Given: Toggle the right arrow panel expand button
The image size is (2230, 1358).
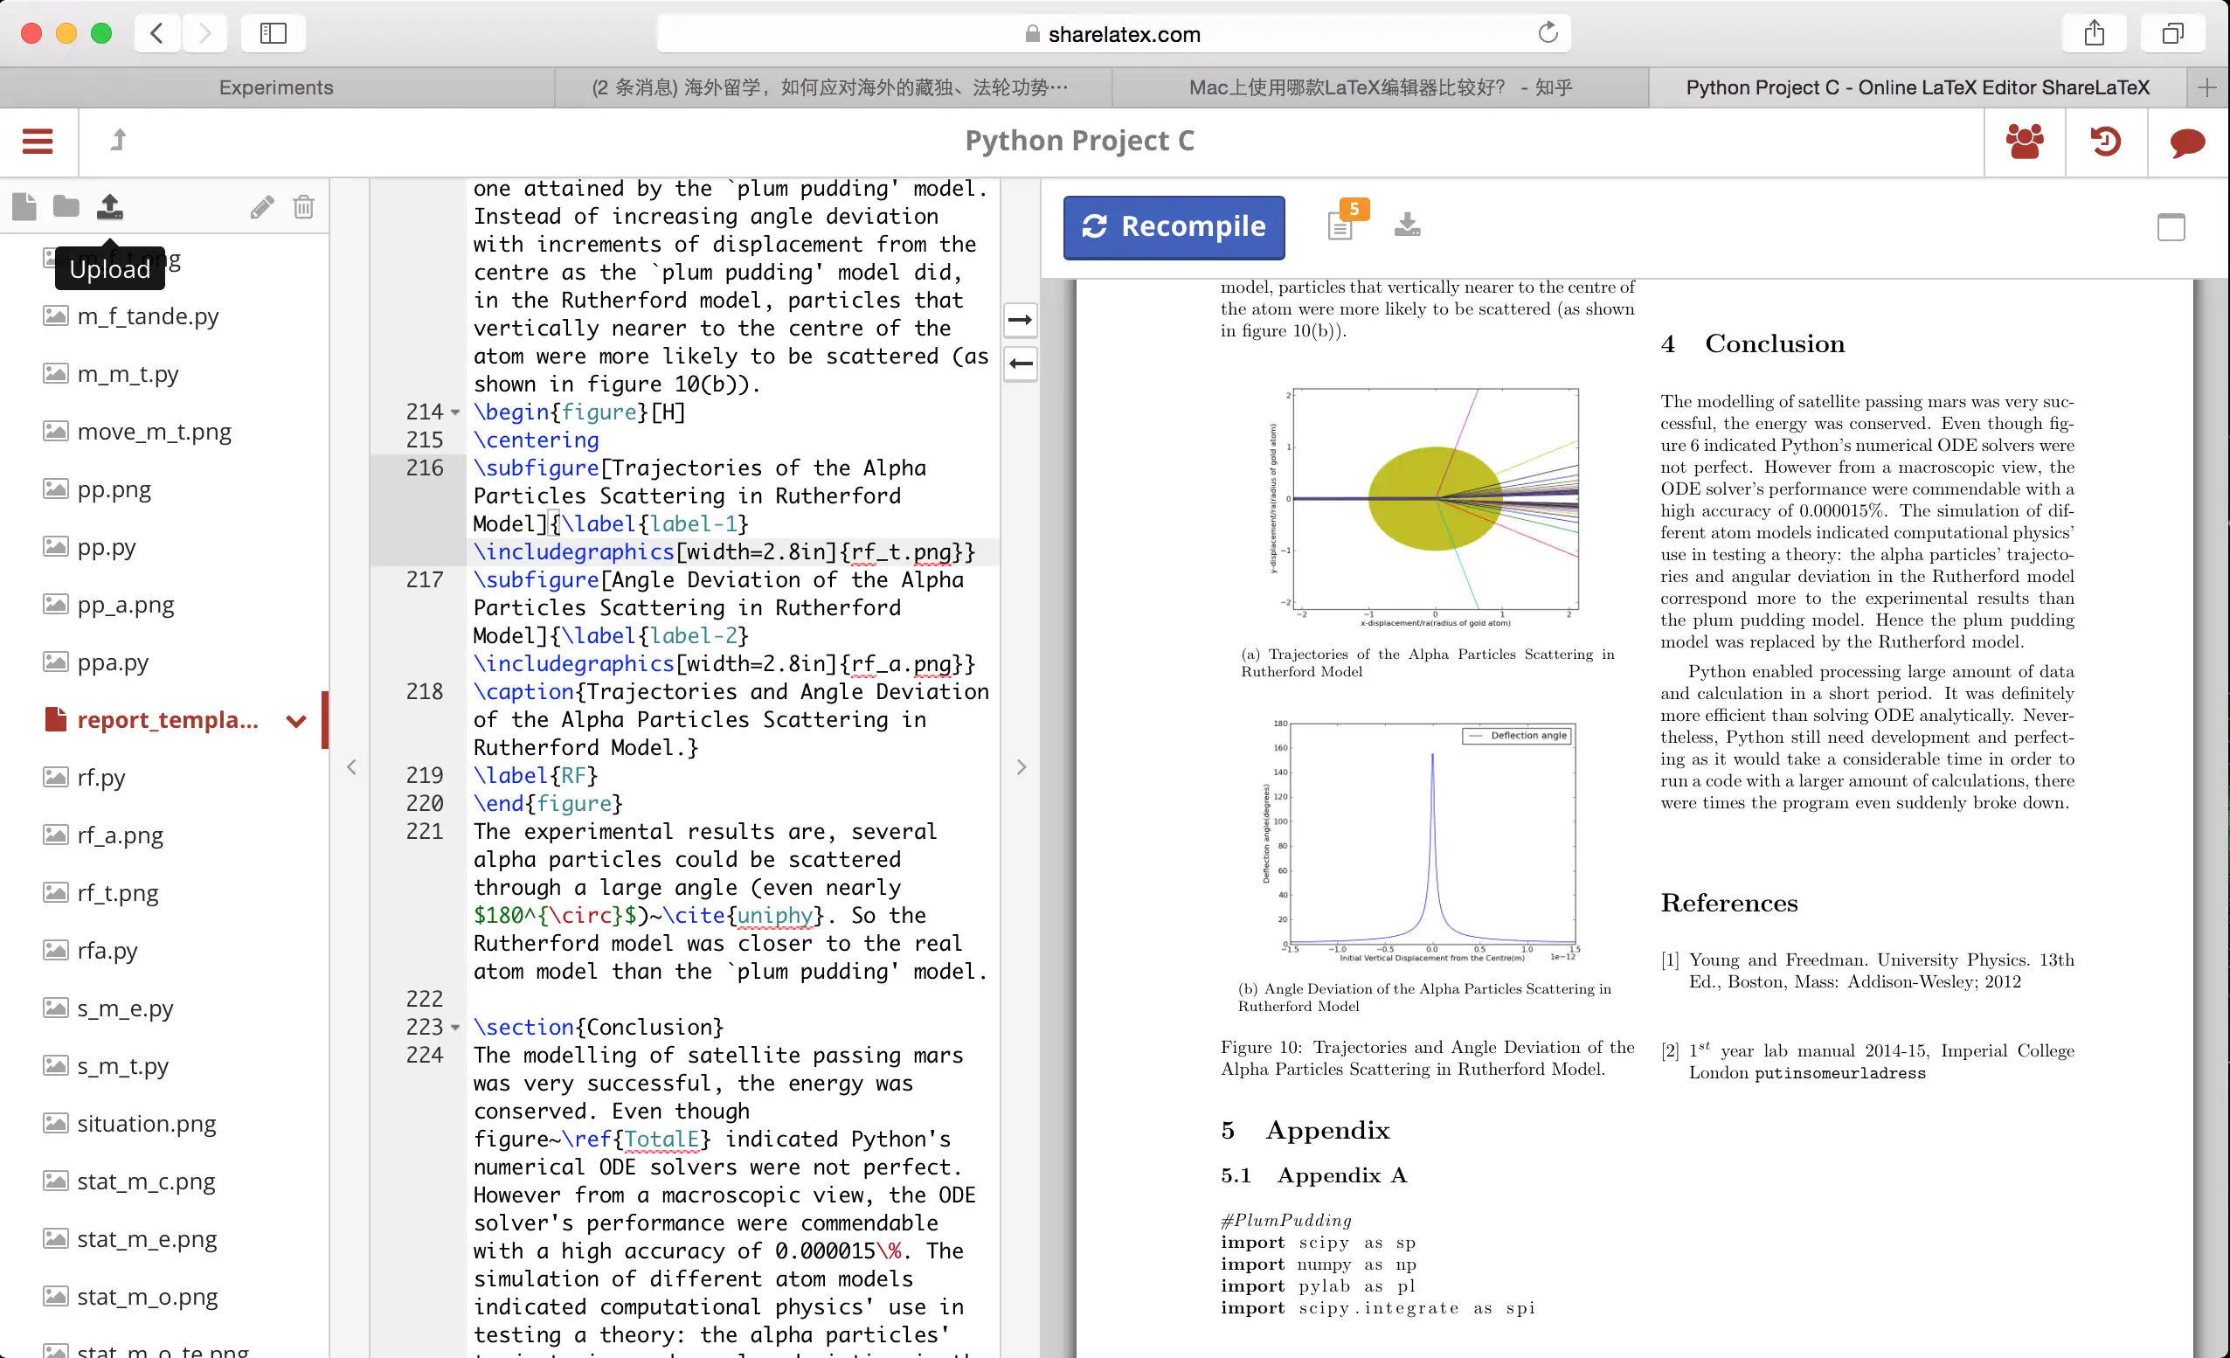Looking at the screenshot, I should [x=1021, y=767].
